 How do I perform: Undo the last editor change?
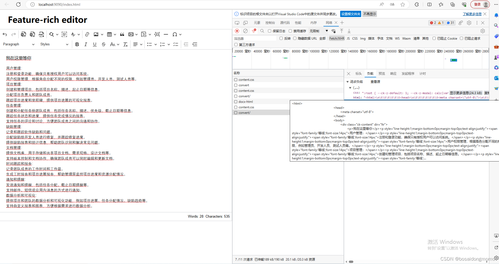pos(5,34)
